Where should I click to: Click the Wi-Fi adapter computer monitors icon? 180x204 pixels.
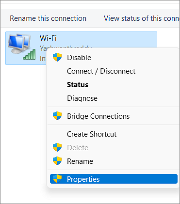19,44
